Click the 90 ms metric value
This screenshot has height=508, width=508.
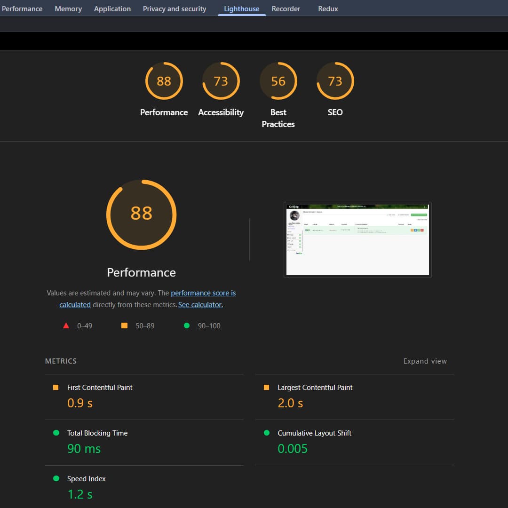[x=84, y=449]
